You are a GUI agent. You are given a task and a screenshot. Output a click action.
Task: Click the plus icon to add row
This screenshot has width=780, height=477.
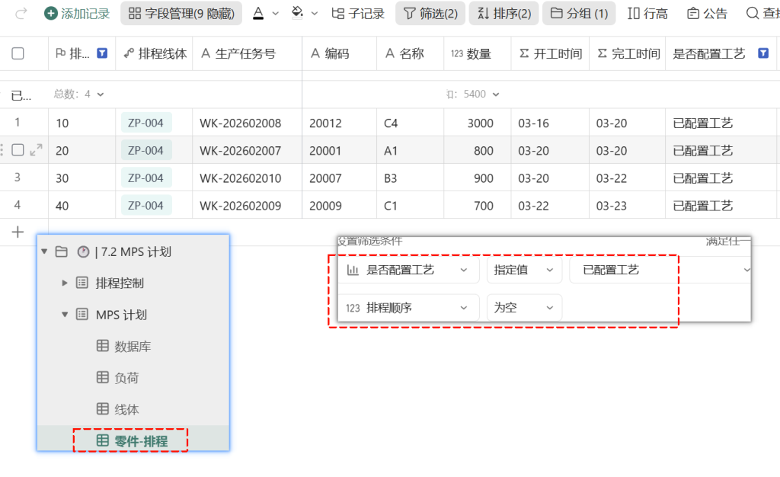[18, 232]
